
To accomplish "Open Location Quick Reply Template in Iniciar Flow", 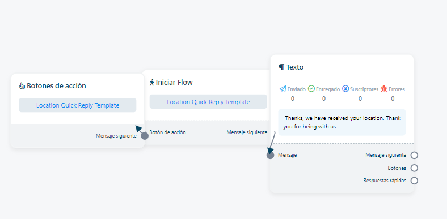I will coord(208,102).
